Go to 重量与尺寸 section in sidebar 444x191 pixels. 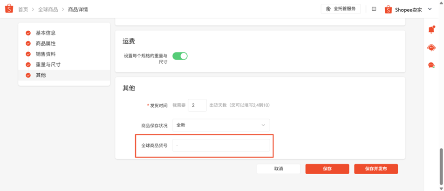coord(48,64)
